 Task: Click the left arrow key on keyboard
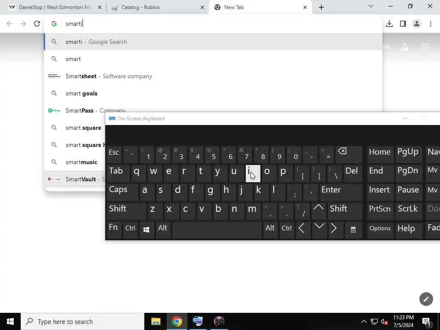[x=302, y=230]
